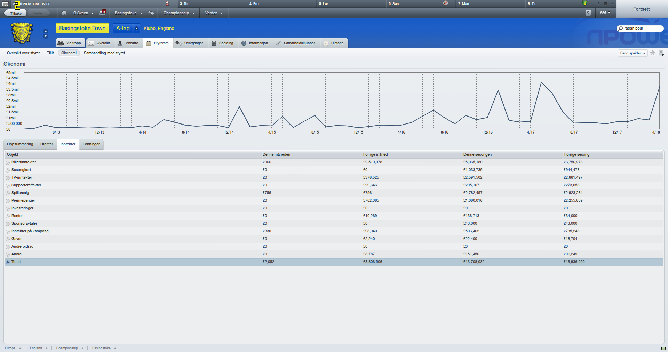Viewport: 668px width, 352px height.
Task: Select the Totalt radio button
Action: point(8,262)
